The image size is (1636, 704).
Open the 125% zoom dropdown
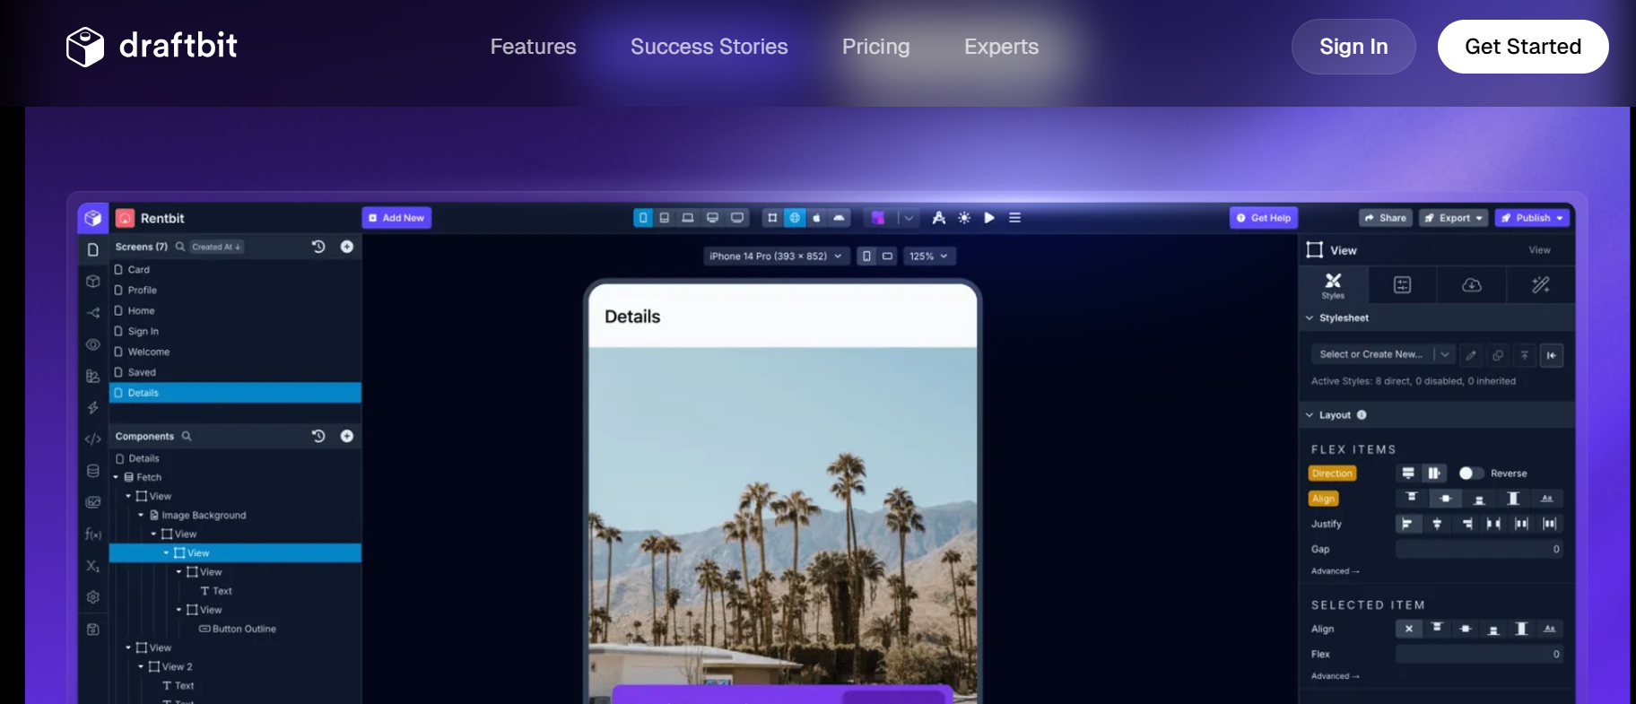pos(928,256)
